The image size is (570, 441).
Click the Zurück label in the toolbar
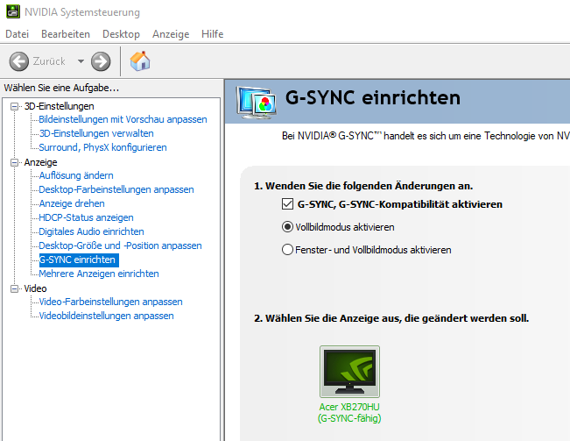click(x=49, y=61)
